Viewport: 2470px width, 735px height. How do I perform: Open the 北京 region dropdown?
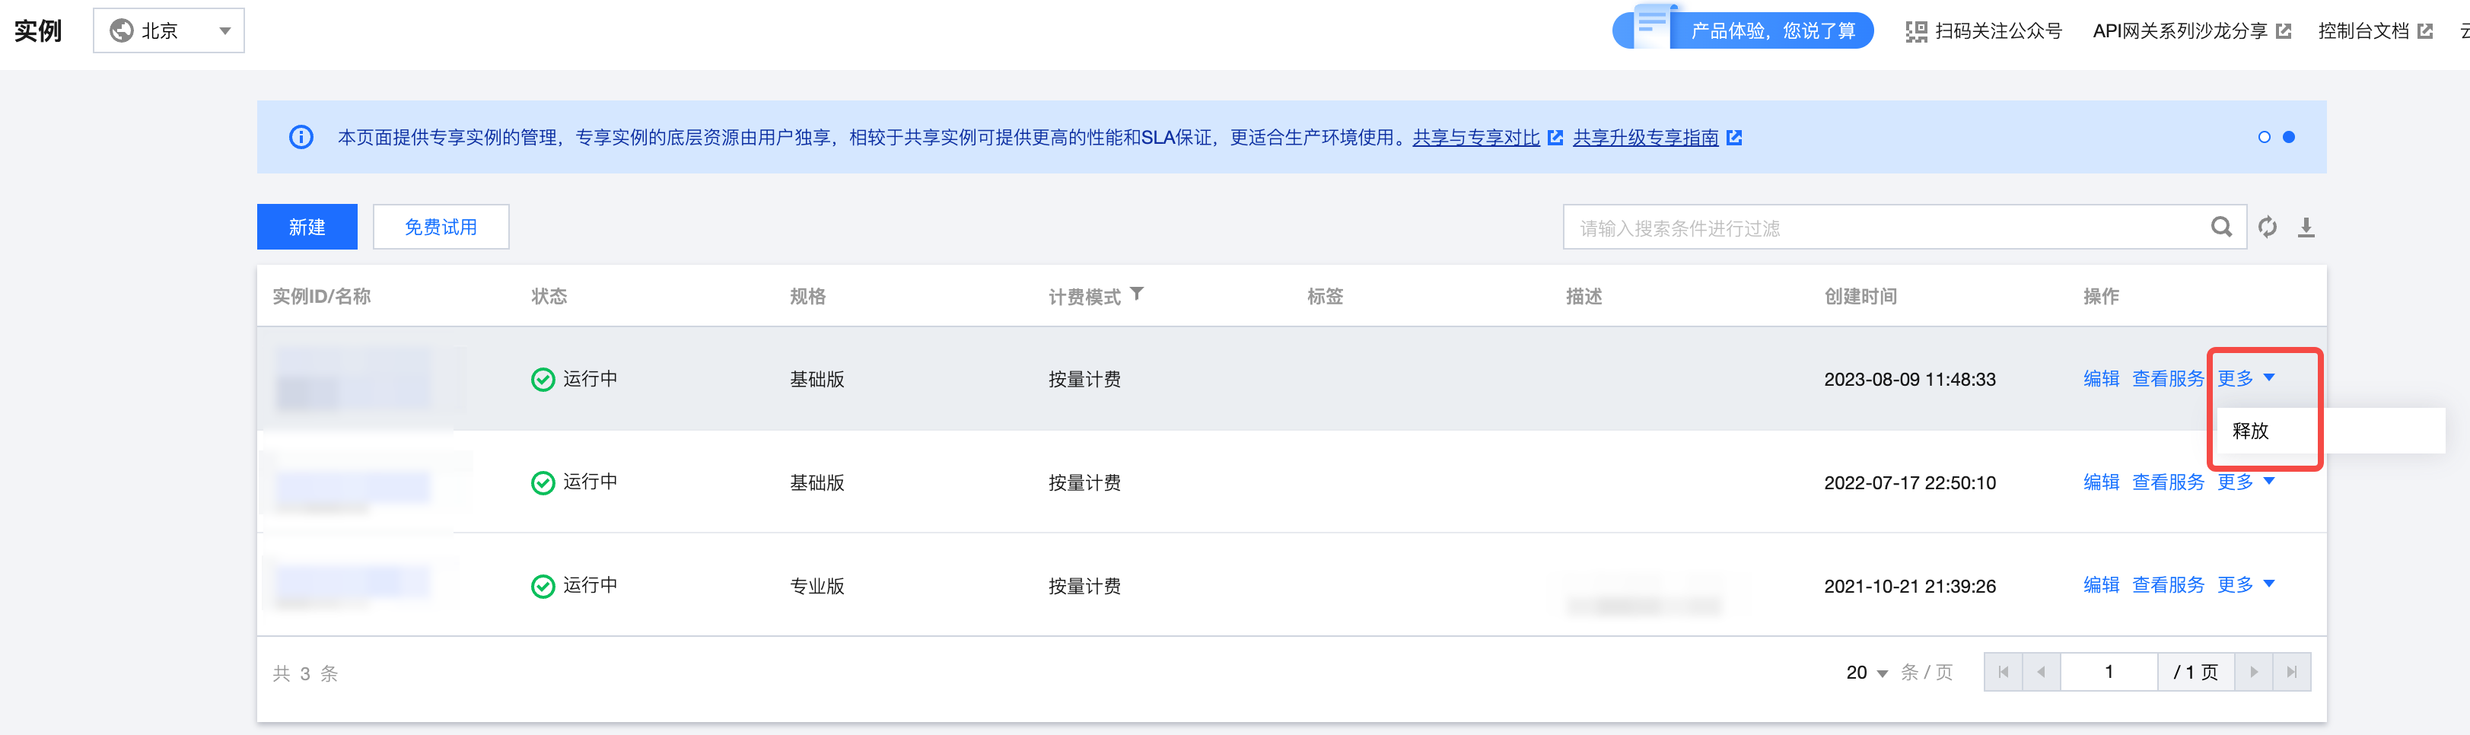coord(169,30)
